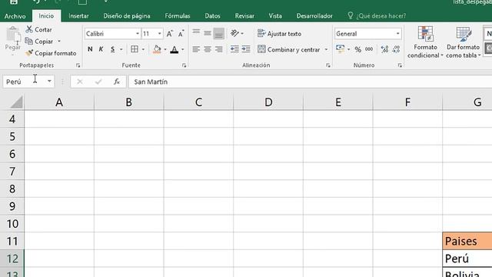Align text to bottom
The image size is (492, 277).
(x=218, y=33)
